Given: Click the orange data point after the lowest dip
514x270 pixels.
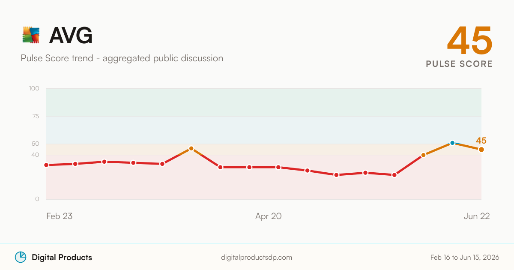Looking at the screenshot, I should tap(423, 155).
